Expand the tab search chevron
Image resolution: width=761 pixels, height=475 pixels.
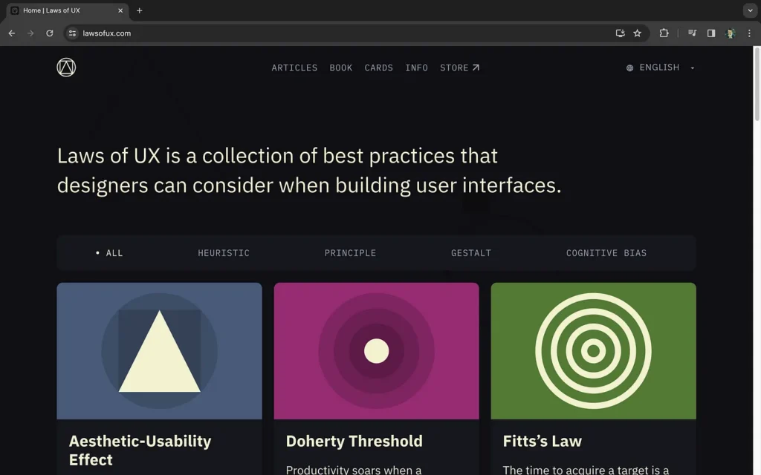(x=750, y=10)
